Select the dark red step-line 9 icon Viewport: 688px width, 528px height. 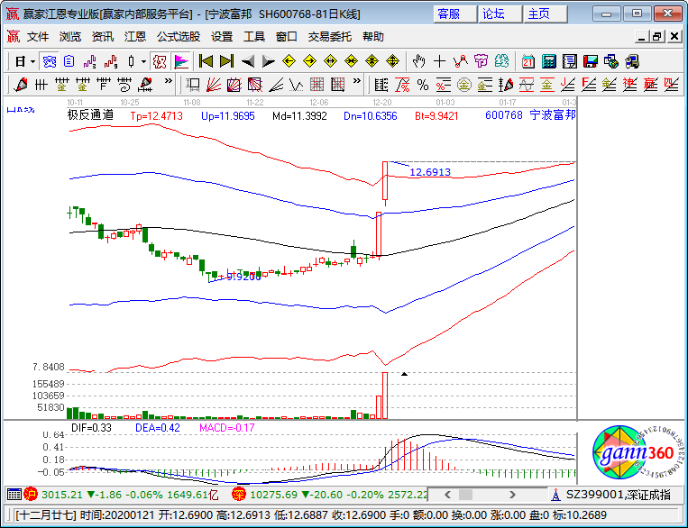pyautogui.click(x=111, y=62)
